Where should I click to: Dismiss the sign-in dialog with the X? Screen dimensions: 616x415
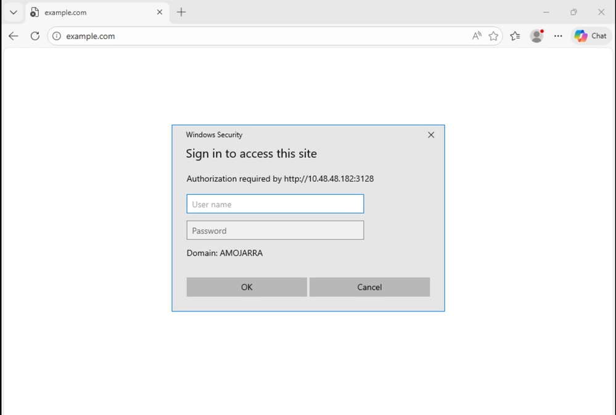[430, 134]
